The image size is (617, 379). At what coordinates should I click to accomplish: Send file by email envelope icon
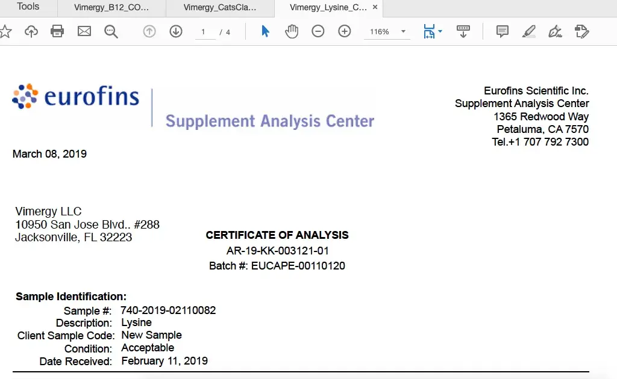pos(84,31)
